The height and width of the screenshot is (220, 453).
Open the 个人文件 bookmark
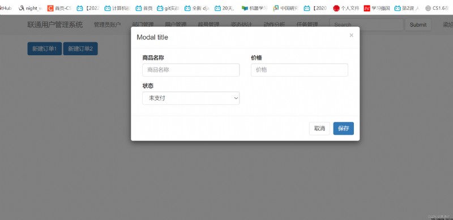tap(346, 8)
